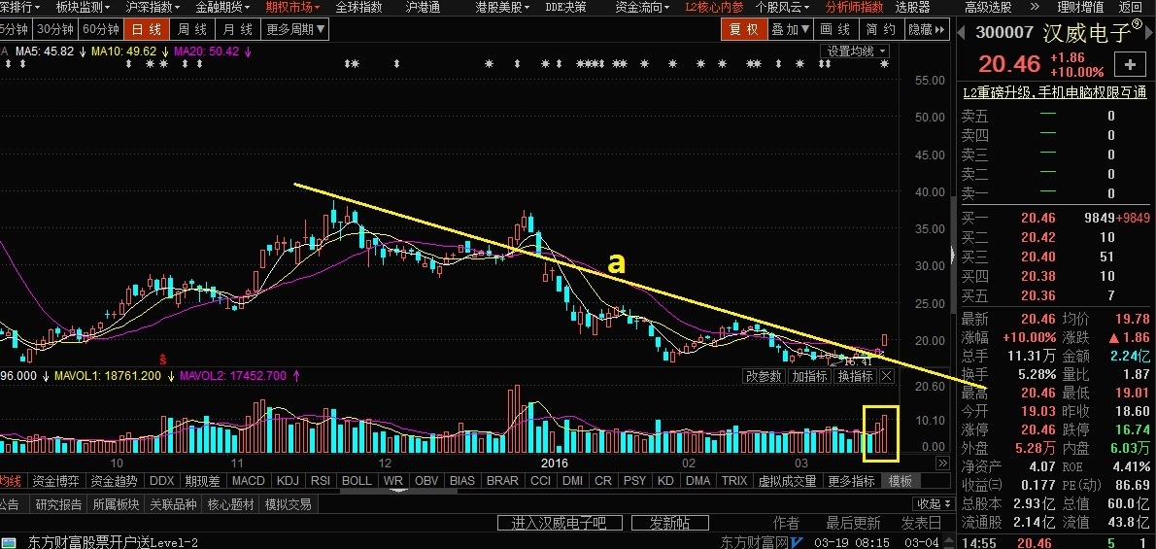Open the 模板 tab
1156x549 pixels.
click(x=901, y=481)
